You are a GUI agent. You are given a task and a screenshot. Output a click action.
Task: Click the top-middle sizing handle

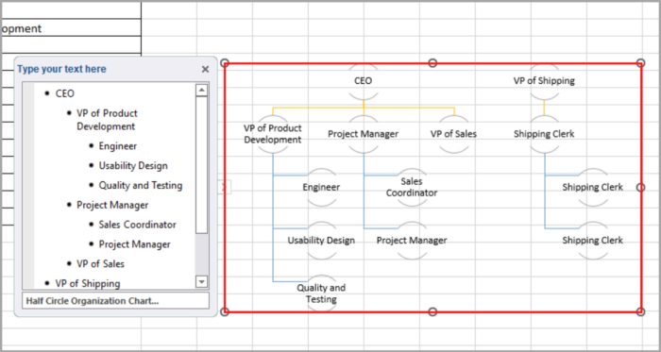click(432, 63)
